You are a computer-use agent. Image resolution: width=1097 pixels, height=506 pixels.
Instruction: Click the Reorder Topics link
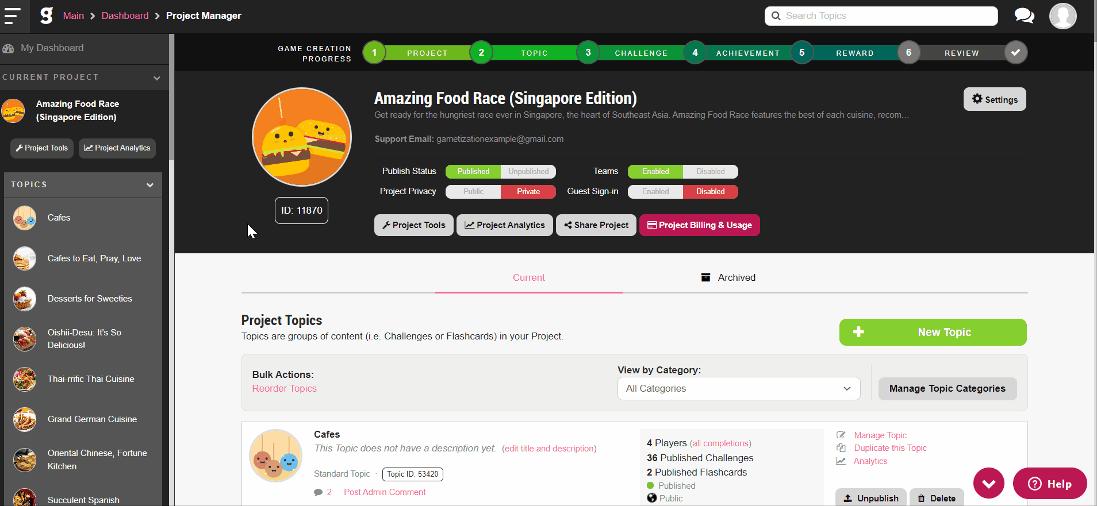pos(285,389)
